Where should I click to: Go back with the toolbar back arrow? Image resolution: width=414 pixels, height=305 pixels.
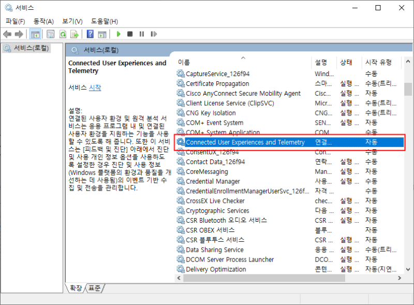(x=7, y=34)
